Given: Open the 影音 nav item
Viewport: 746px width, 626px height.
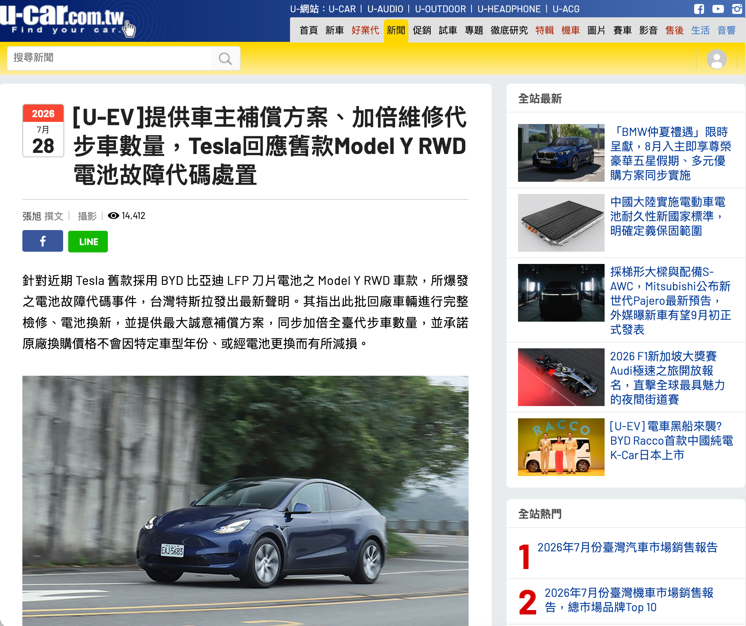Looking at the screenshot, I should click(x=648, y=30).
